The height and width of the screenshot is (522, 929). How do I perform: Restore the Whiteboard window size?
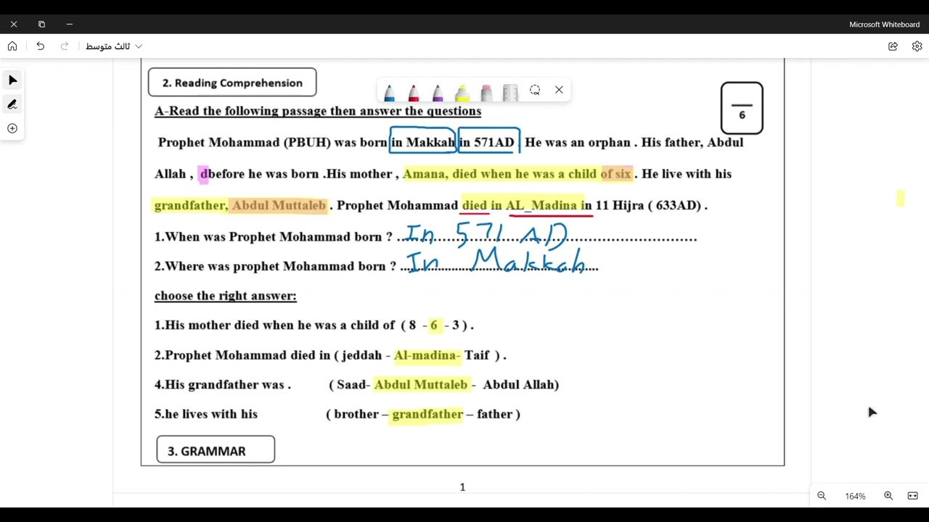pos(41,24)
